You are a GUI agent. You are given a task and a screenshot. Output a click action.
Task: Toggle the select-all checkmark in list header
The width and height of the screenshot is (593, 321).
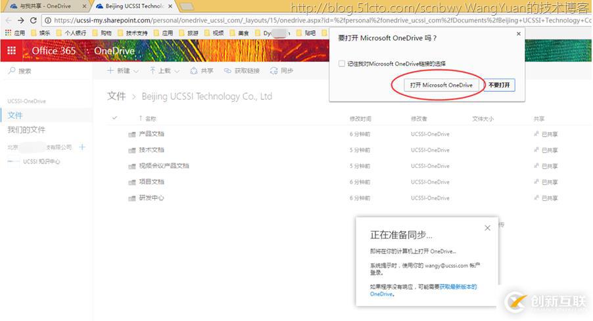(114, 118)
